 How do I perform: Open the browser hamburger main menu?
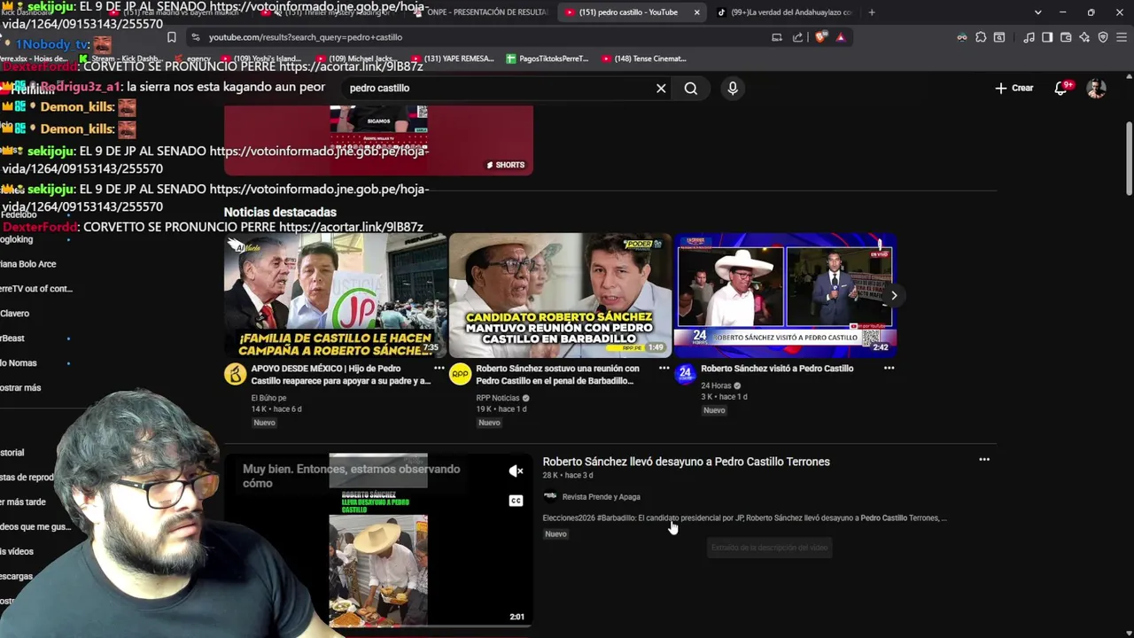(1122, 37)
